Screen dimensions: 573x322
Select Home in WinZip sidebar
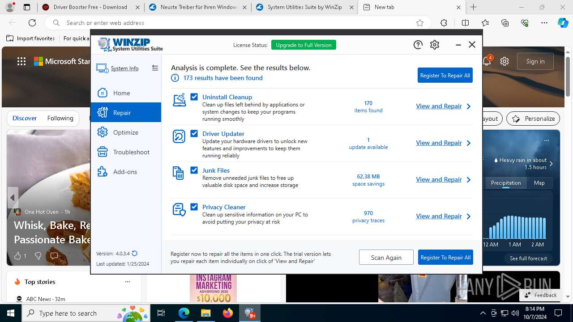(x=126, y=93)
